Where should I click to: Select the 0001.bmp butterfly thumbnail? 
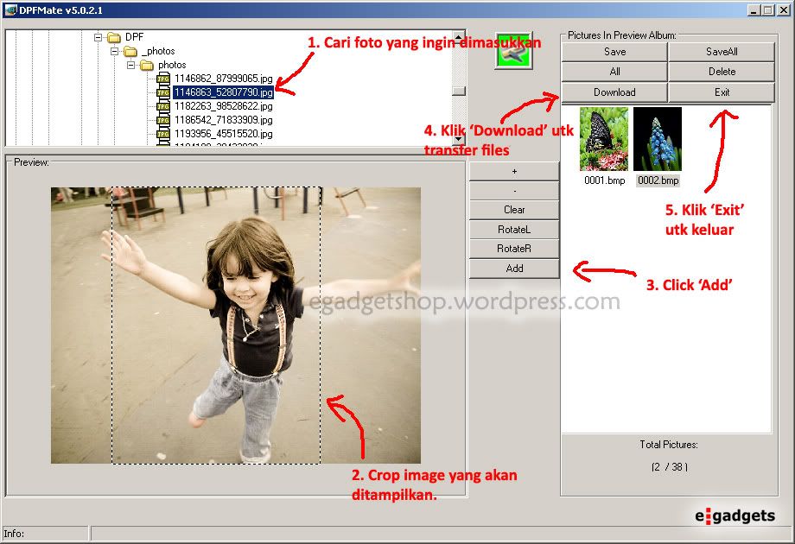coord(604,139)
